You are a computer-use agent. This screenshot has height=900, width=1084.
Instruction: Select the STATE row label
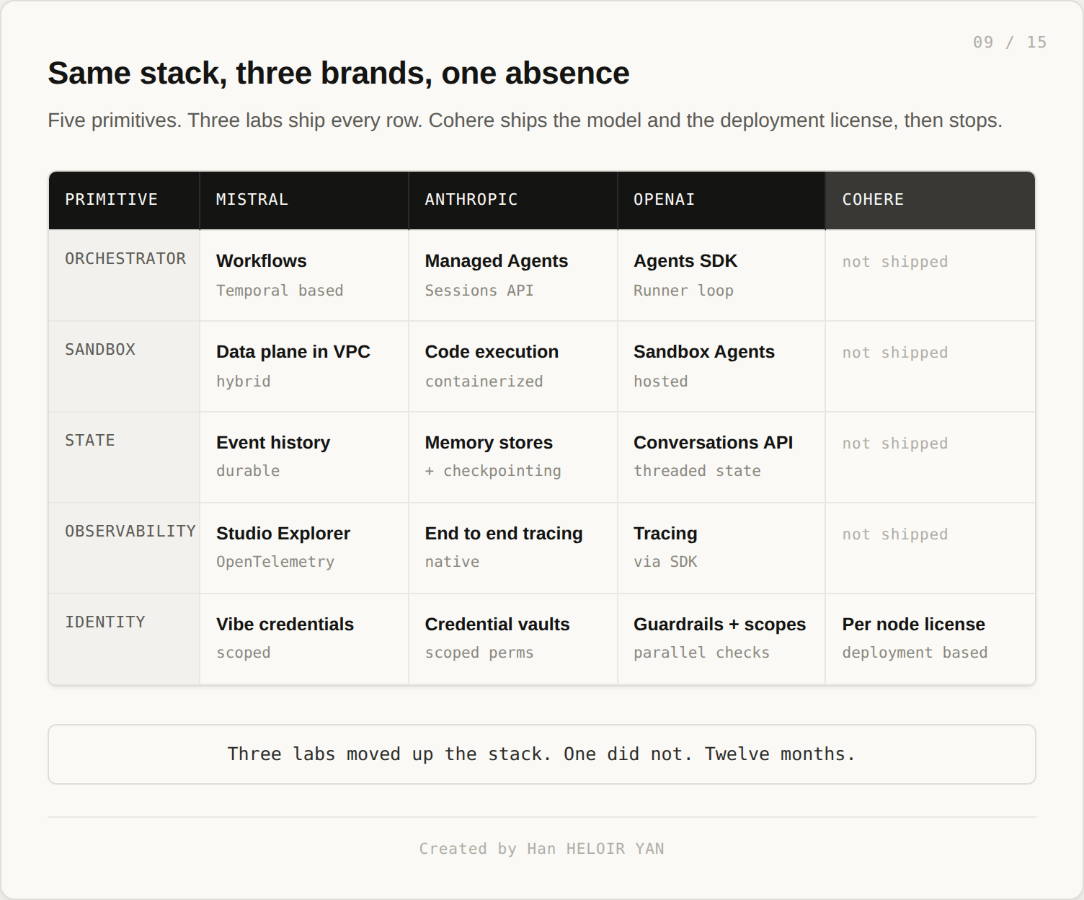click(x=90, y=441)
